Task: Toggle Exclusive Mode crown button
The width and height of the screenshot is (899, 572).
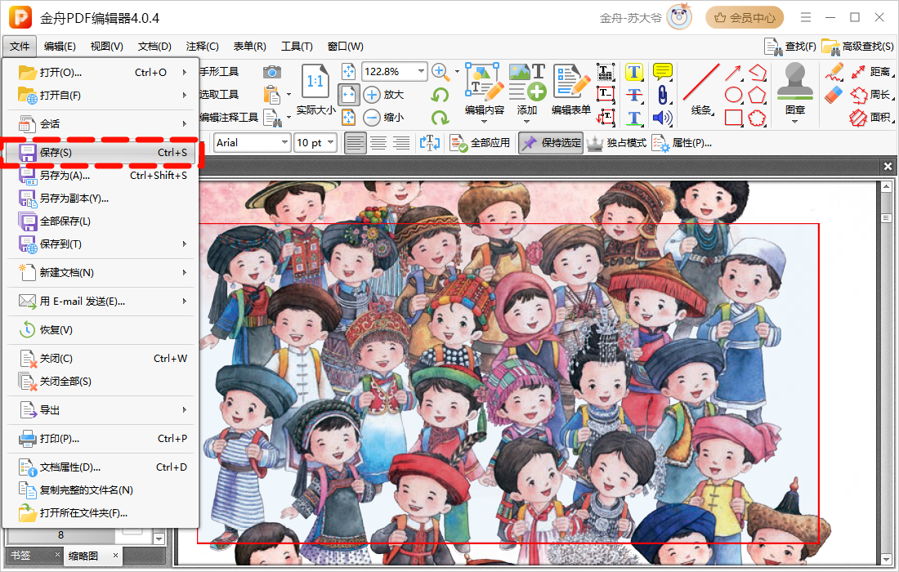Action: click(616, 143)
